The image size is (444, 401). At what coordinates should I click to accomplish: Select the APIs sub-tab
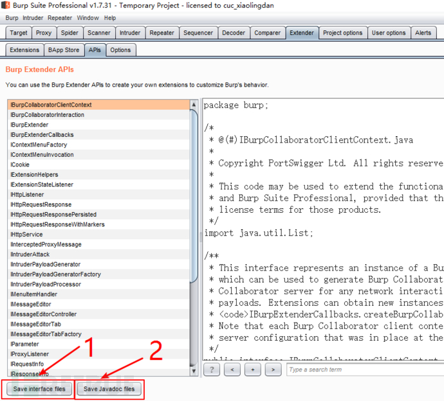coord(95,50)
